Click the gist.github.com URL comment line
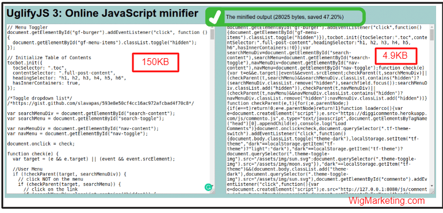The height and width of the screenshot is (213, 443). point(101,103)
